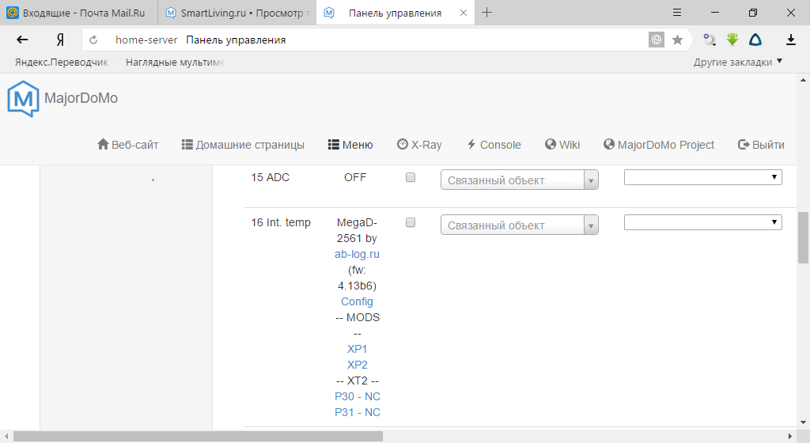Open the Yandex home button
This screenshot has width=810, height=443.
[x=60, y=40]
